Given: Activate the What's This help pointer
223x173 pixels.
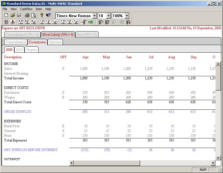Looking at the screenshot, I should (48, 15).
